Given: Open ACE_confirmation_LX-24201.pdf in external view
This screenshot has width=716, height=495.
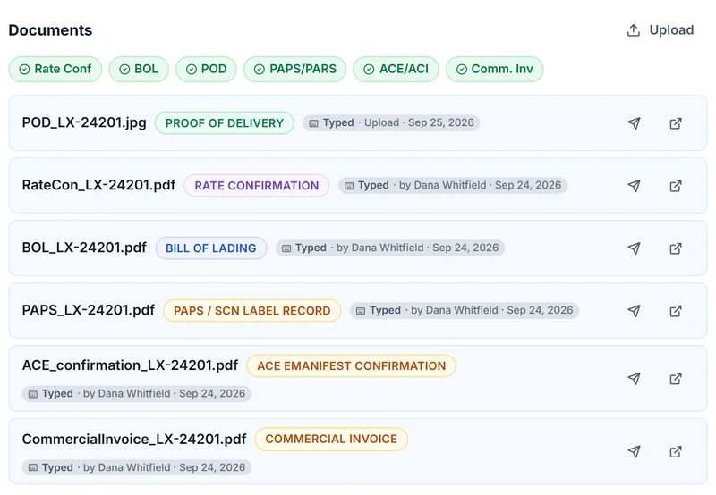Looking at the screenshot, I should tap(676, 378).
